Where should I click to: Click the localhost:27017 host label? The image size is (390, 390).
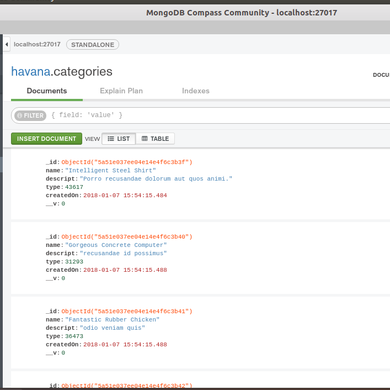tap(37, 44)
